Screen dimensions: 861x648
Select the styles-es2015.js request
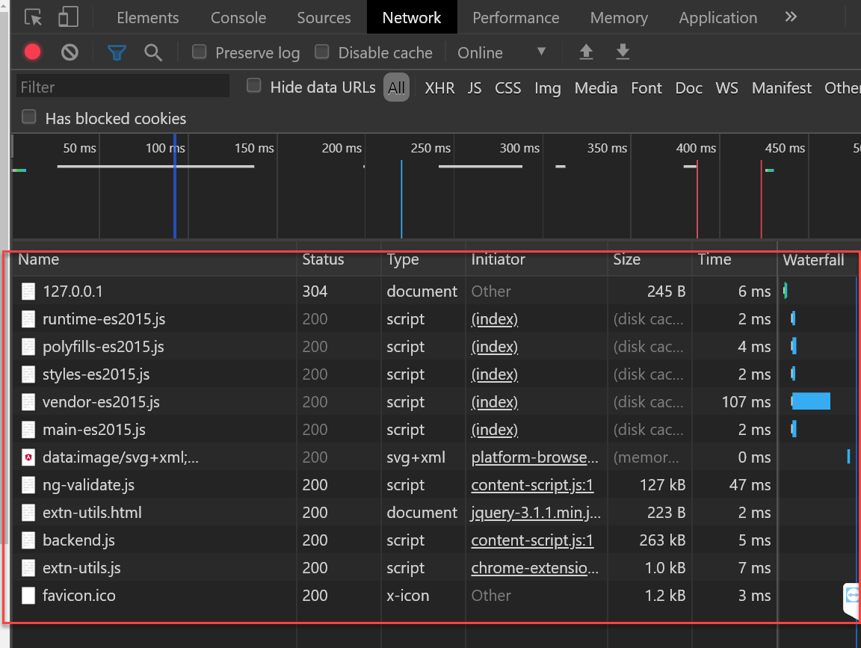click(x=436, y=374)
